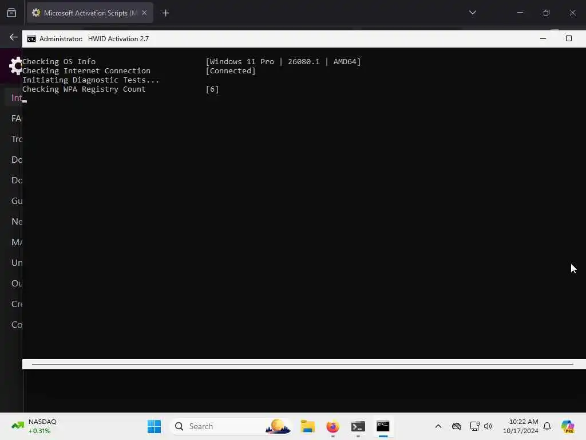Viewport: 586px width, 440px height.
Task: Click the 'Initiating Diagnostic Tests...' line
Action: coord(91,80)
